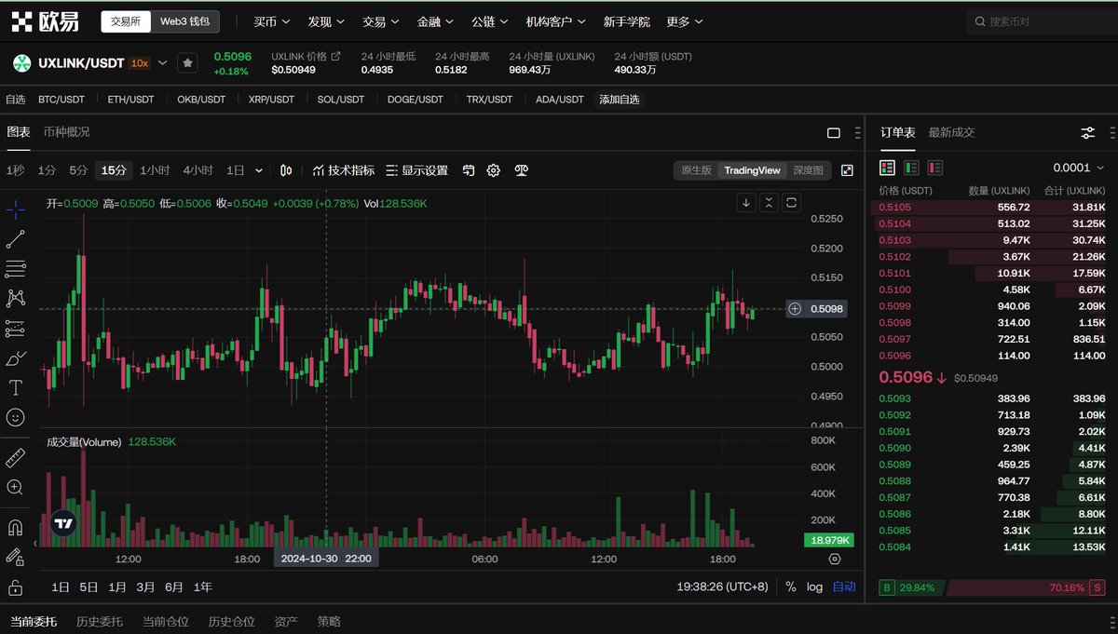Expand chart to fullscreen
Screen dimensions: 1118x634
pos(847,170)
